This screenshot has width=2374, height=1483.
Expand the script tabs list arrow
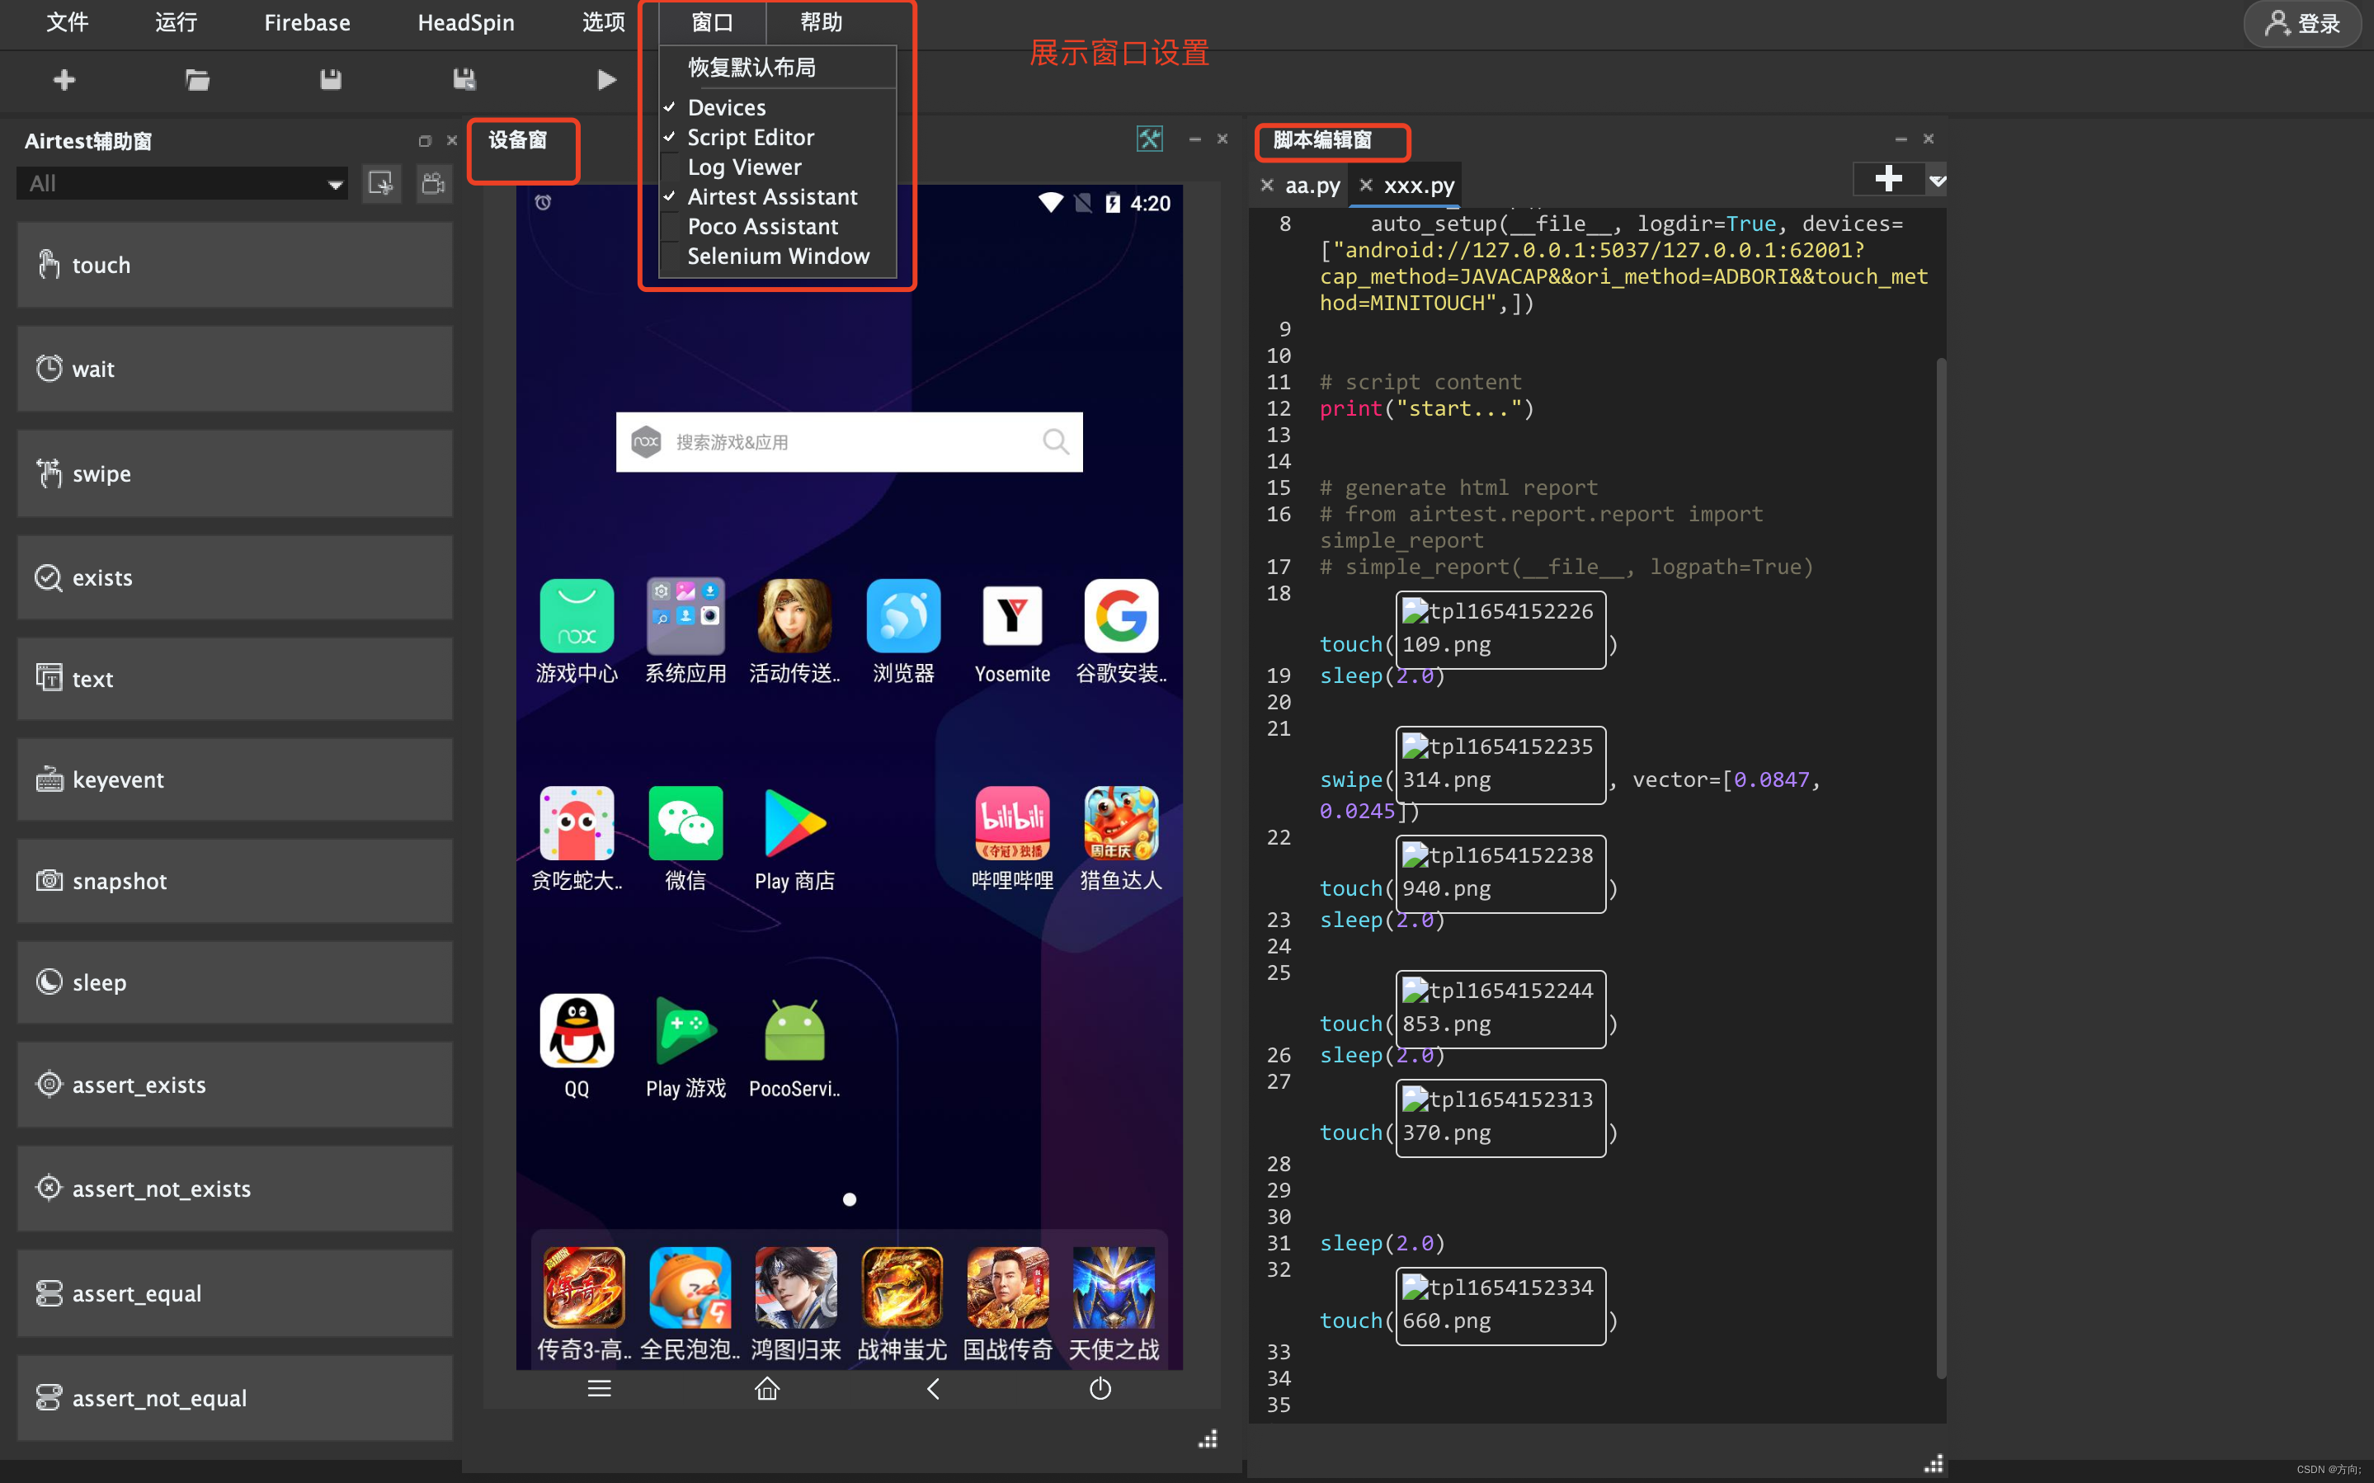[x=1937, y=181]
